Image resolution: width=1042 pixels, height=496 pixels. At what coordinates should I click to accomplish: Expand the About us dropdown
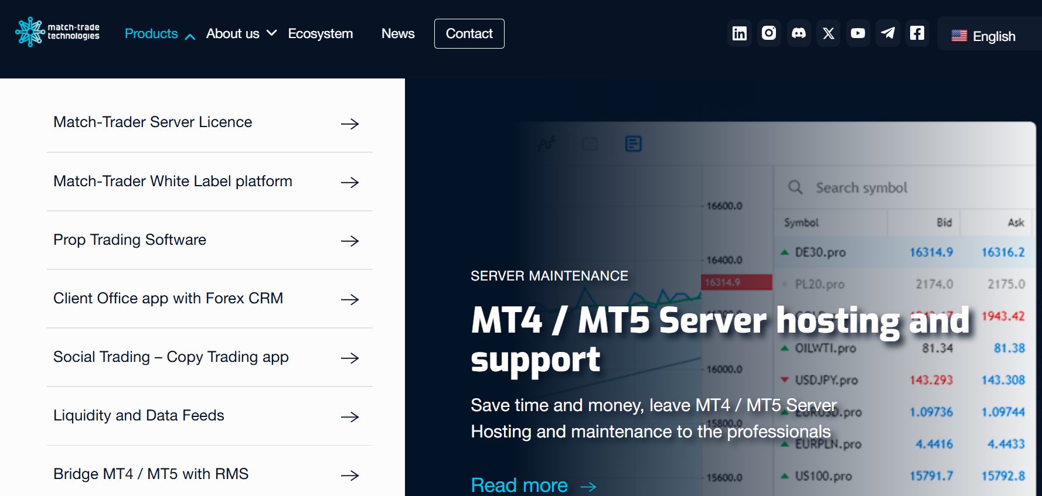tap(241, 34)
